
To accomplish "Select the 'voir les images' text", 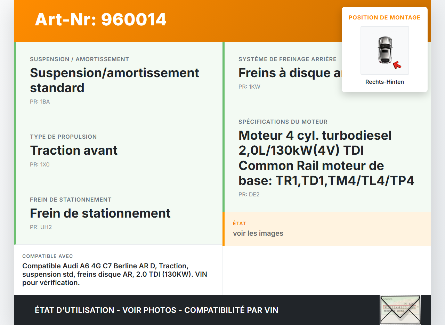I will [258, 233].
